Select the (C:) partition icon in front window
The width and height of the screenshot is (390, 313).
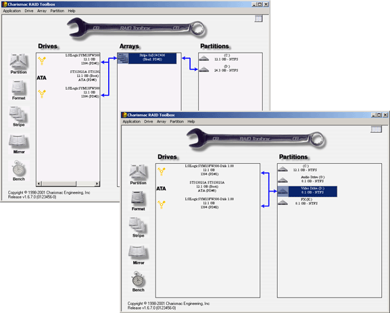tap(283, 169)
